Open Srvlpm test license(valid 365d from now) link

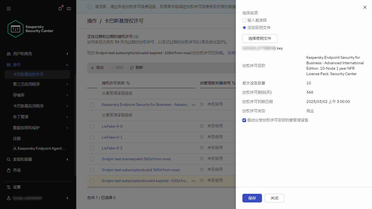pyautogui.click(x=136, y=159)
